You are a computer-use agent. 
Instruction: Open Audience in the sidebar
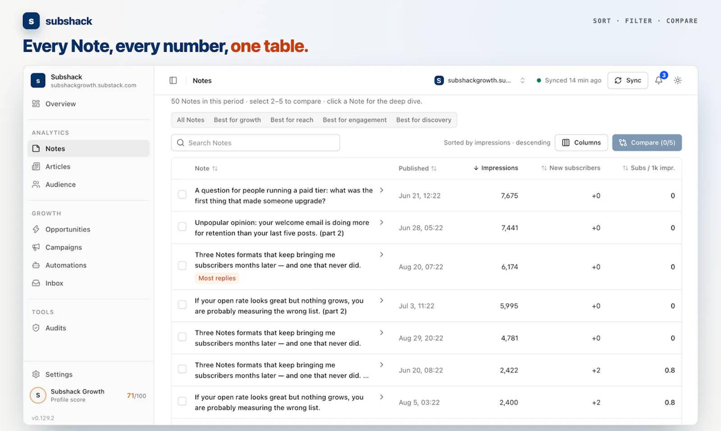[x=88, y=185]
